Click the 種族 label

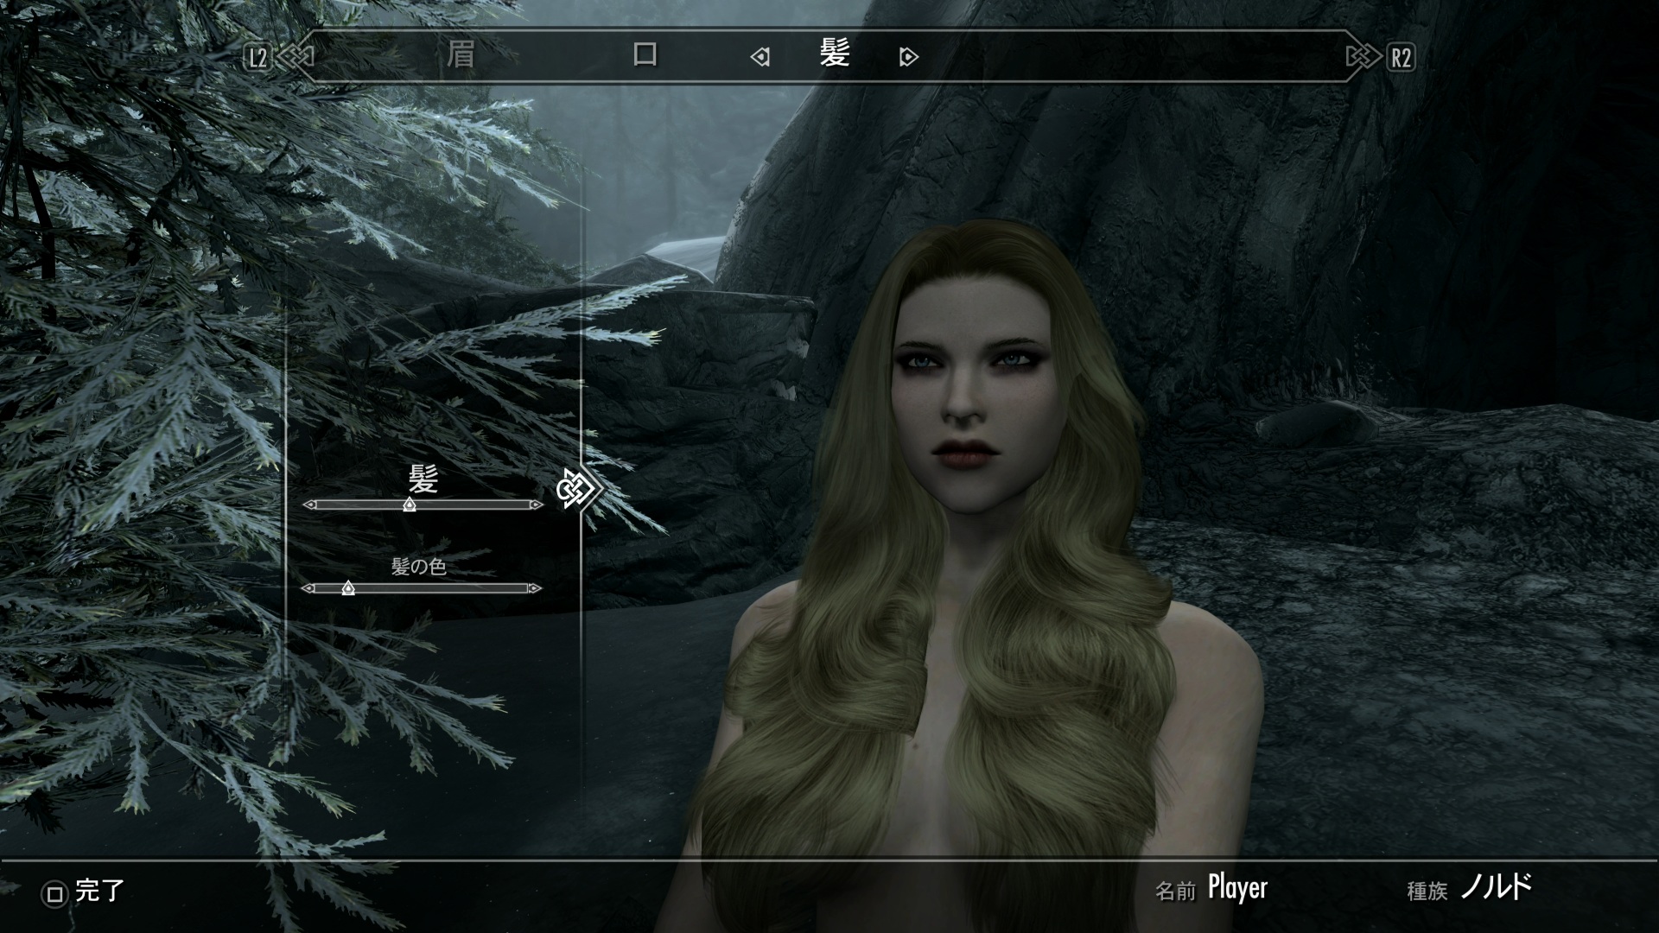click(x=1427, y=891)
